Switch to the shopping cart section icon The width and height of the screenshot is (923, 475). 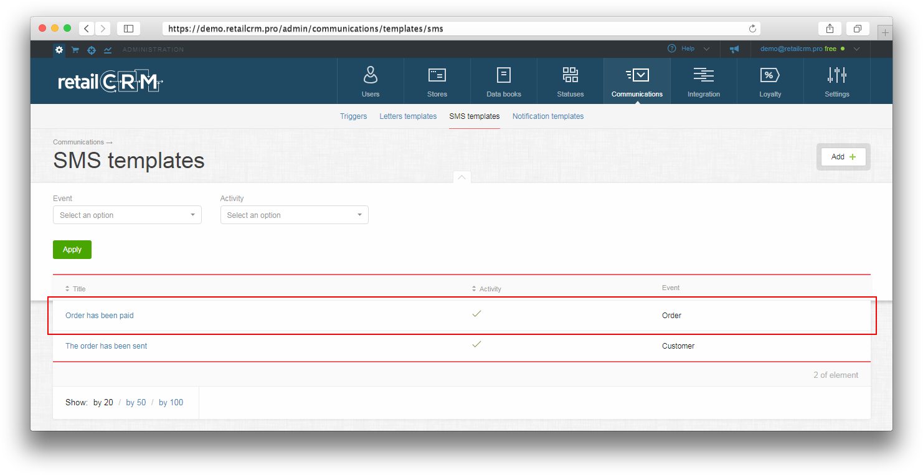pos(75,50)
